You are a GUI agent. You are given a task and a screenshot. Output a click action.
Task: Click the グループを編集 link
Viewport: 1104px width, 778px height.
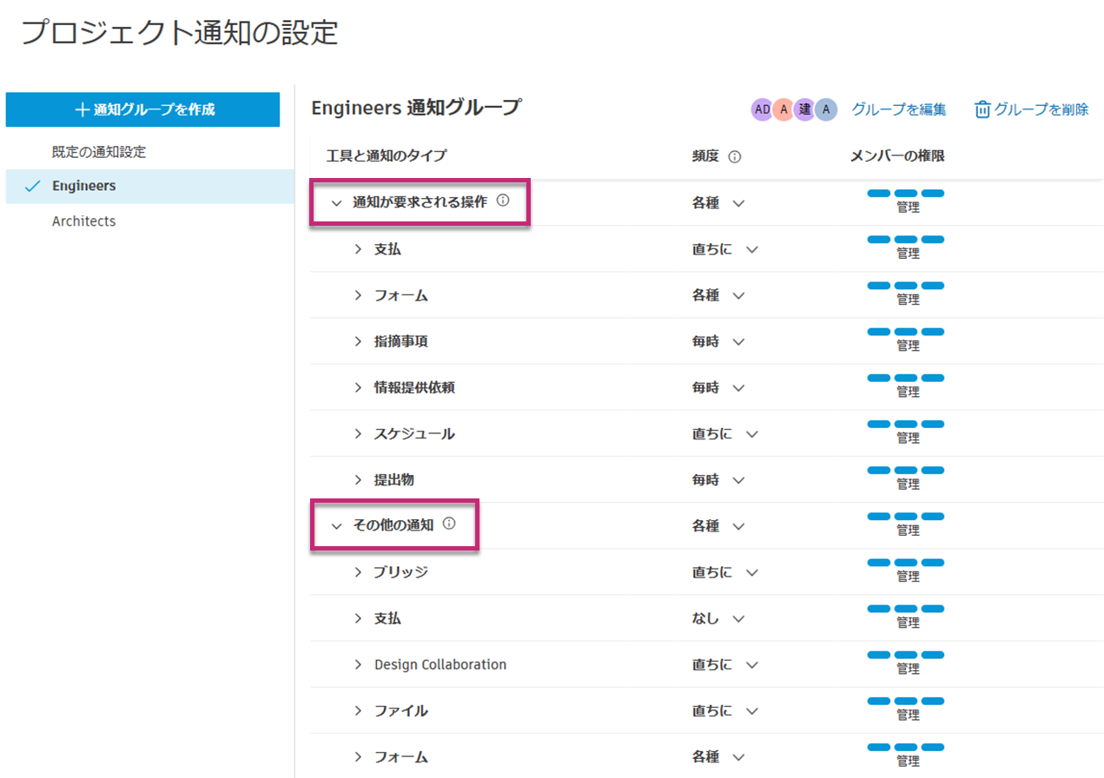(x=899, y=109)
